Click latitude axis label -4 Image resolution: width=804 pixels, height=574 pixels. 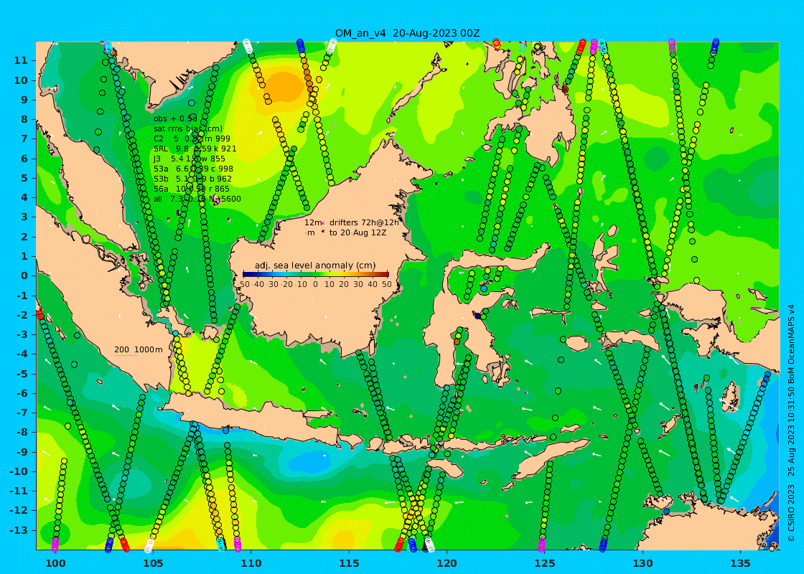(x=22, y=354)
